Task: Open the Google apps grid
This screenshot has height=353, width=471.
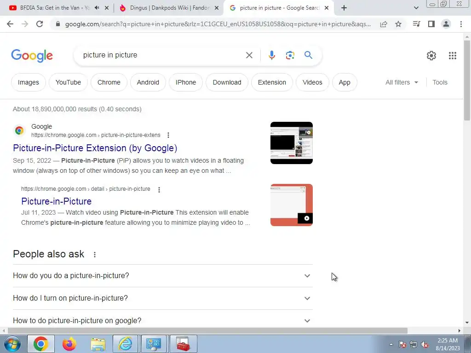Action: (x=453, y=56)
